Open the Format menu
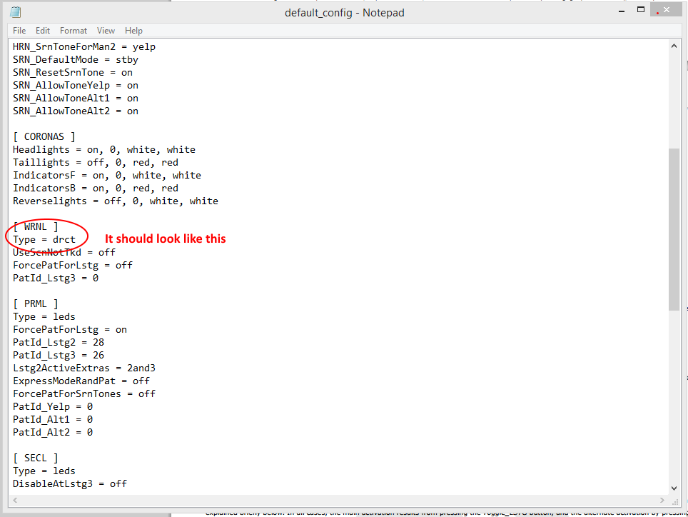 pos(74,31)
